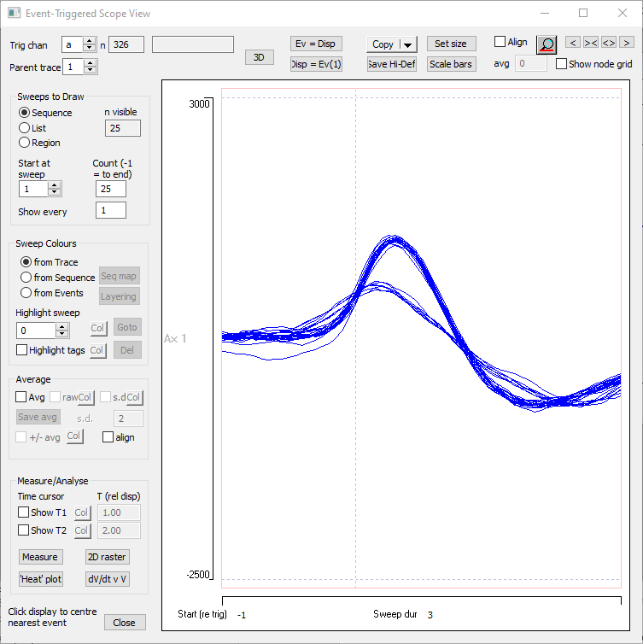Open the 2D raster display
Image resolution: width=643 pixels, height=644 pixels.
tap(107, 557)
